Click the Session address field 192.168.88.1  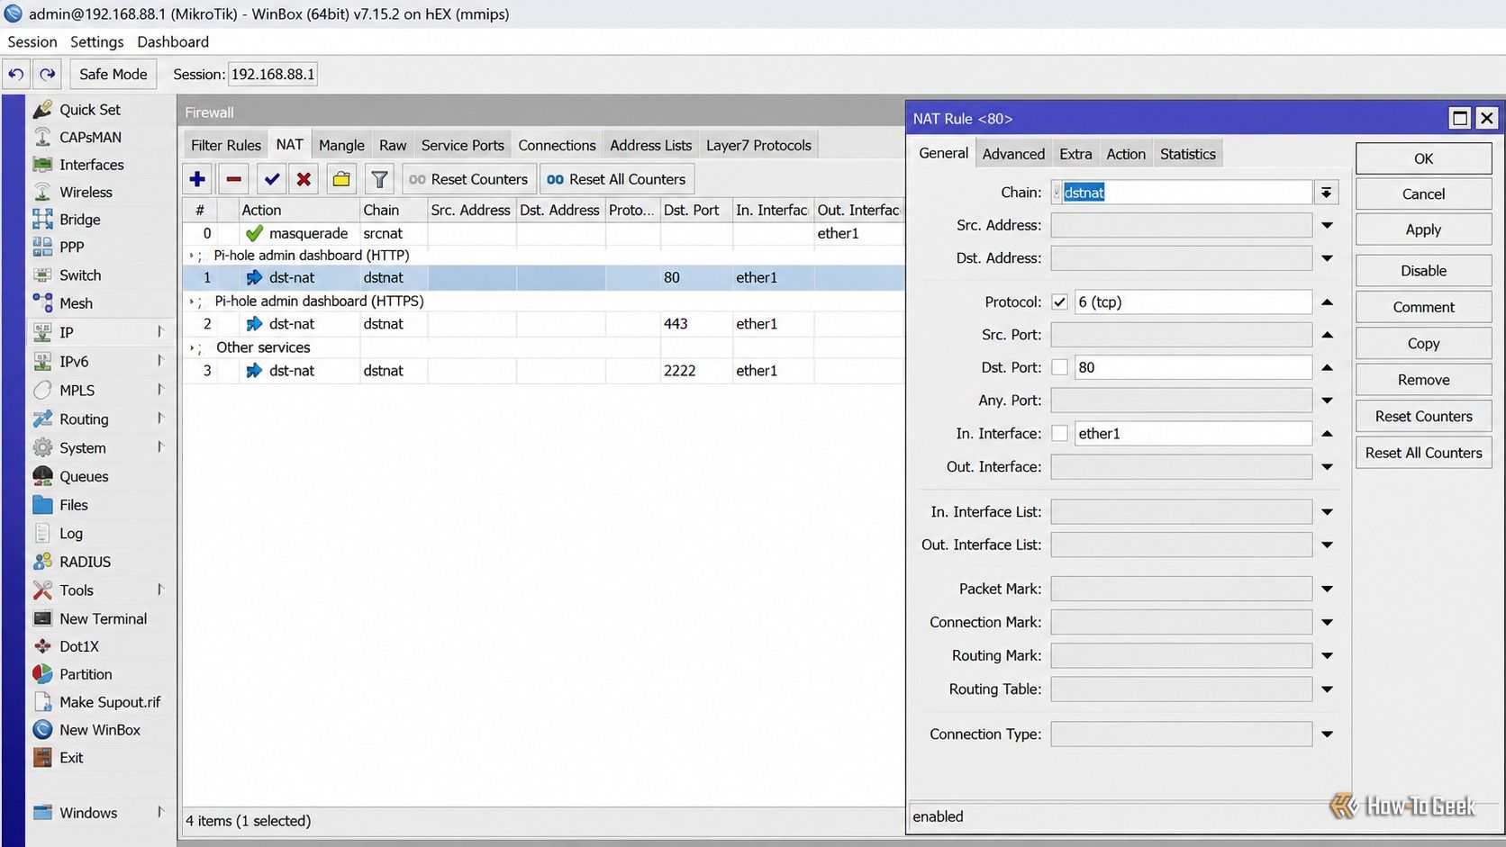(273, 74)
